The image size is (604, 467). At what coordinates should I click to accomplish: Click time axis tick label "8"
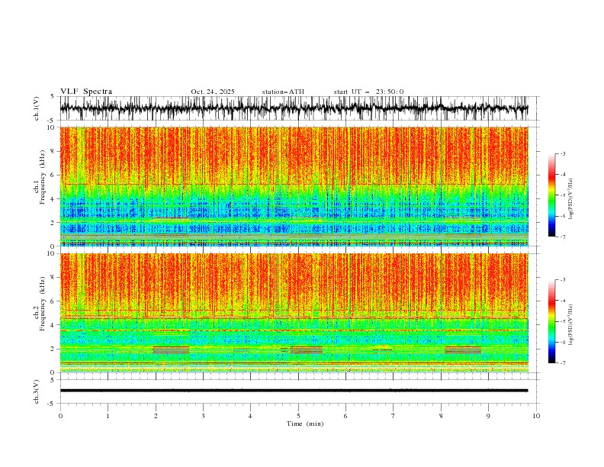point(441,416)
